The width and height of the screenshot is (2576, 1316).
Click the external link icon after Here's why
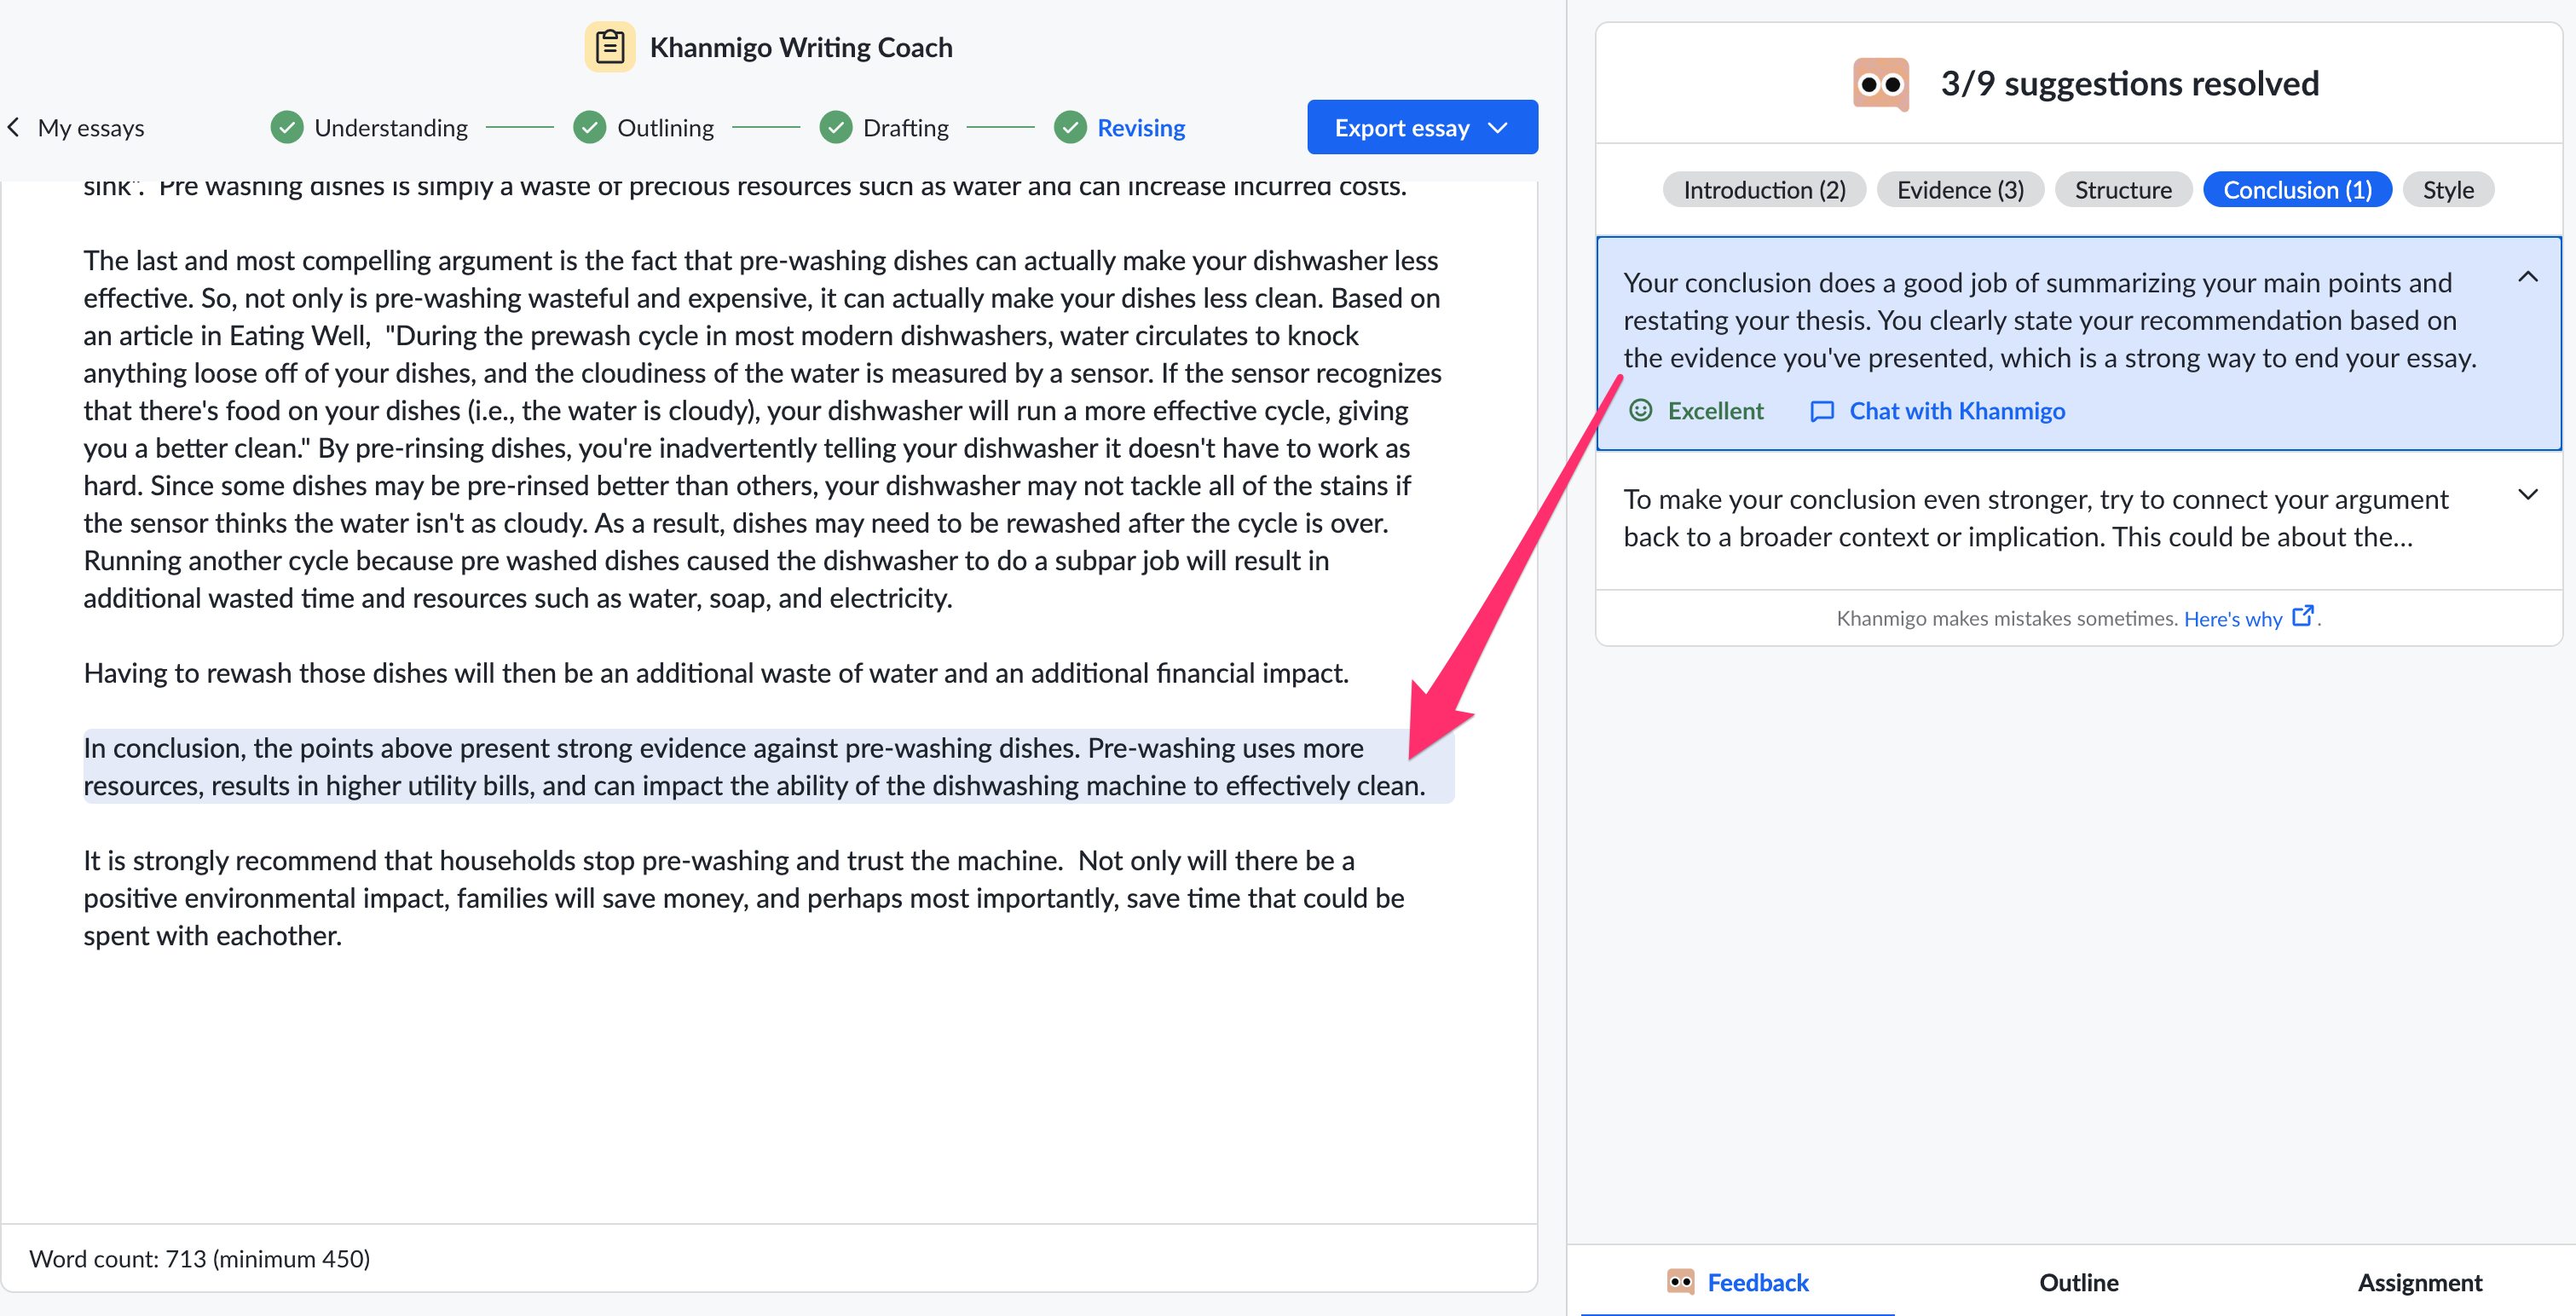[2304, 616]
